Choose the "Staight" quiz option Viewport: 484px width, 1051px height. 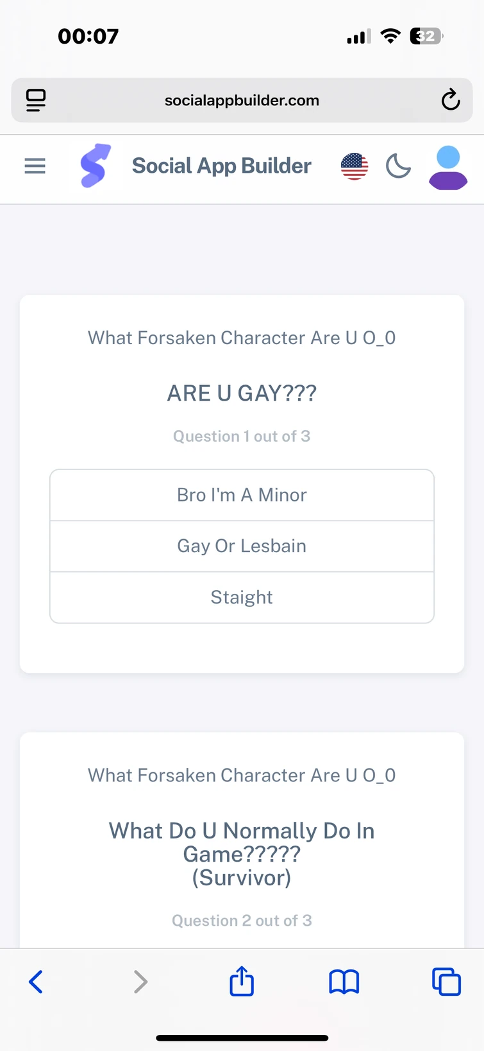pos(242,597)
